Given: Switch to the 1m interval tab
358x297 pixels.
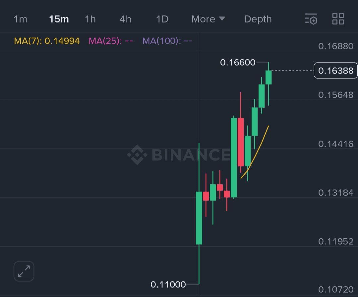Looking at the screenshot, I should tap(20, 19).
